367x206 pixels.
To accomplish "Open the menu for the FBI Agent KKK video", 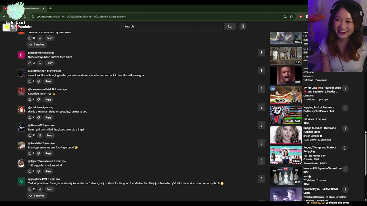I will pyautogui.click(x=345, y=169).
